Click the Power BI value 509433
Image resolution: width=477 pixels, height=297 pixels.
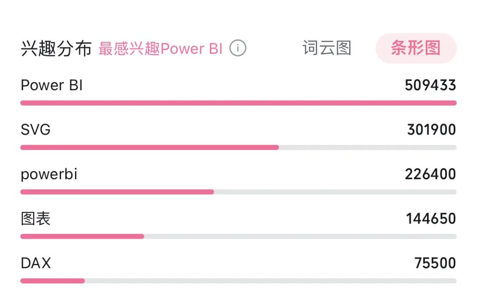[431, 85]
